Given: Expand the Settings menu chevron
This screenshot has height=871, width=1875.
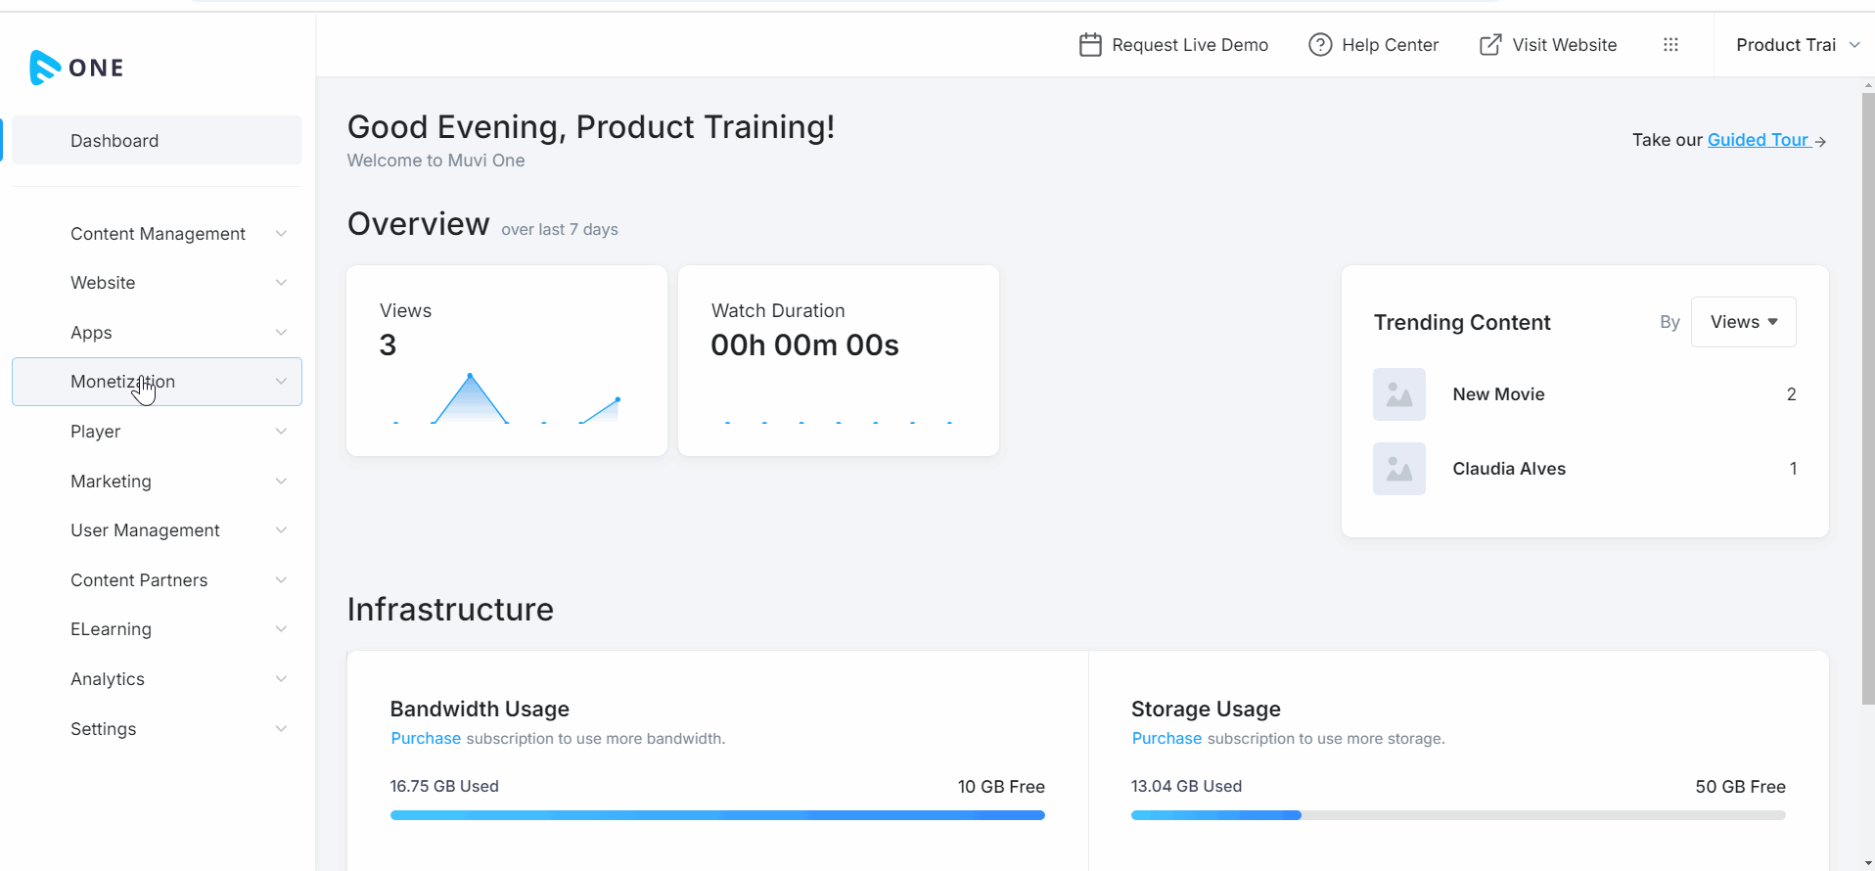Looking at the screenshot, I should (x=281, y=729).
